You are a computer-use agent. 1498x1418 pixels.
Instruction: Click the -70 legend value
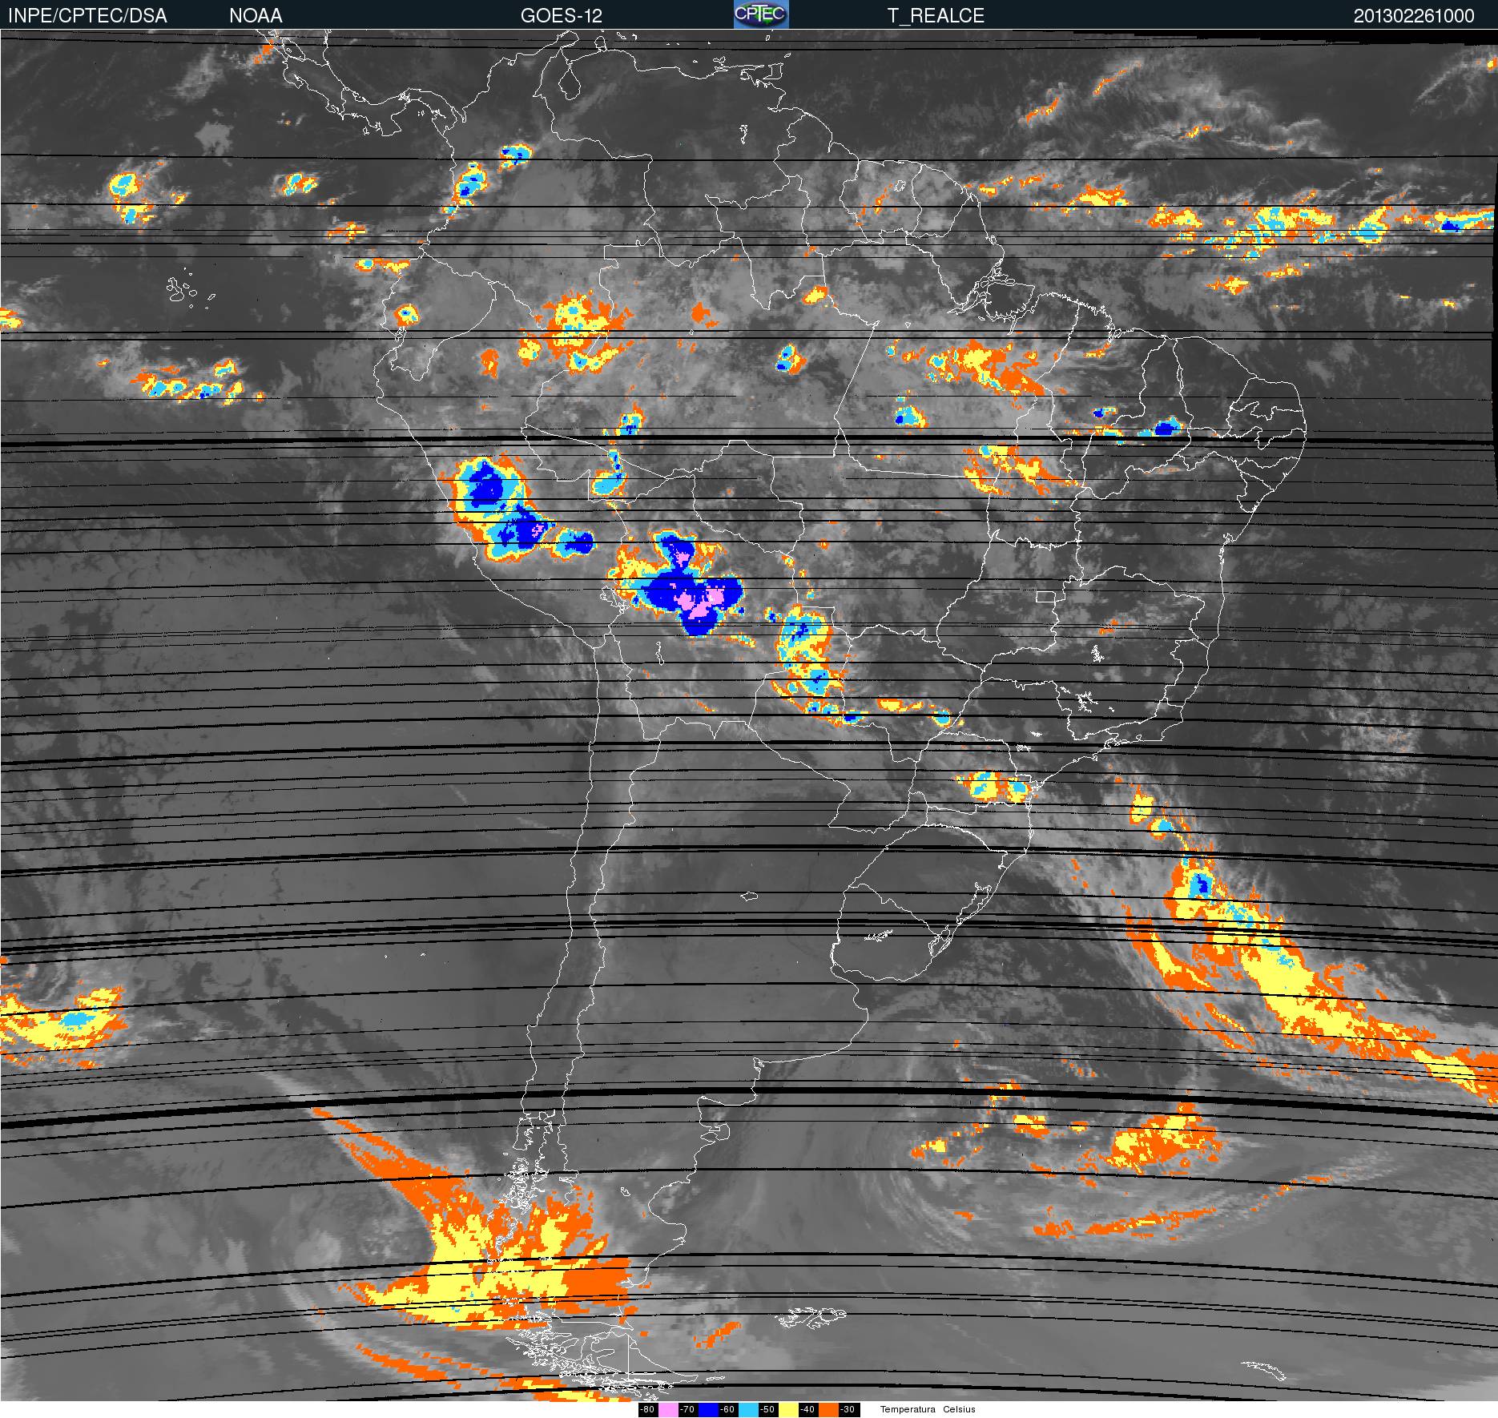(688, 1409)
